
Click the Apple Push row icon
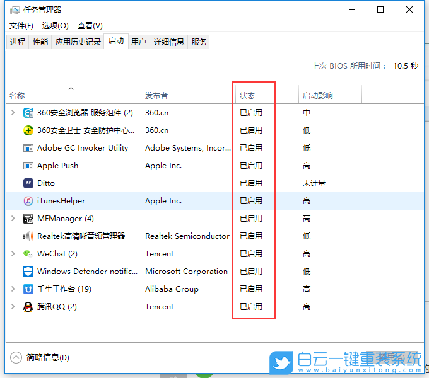(28, 166)
